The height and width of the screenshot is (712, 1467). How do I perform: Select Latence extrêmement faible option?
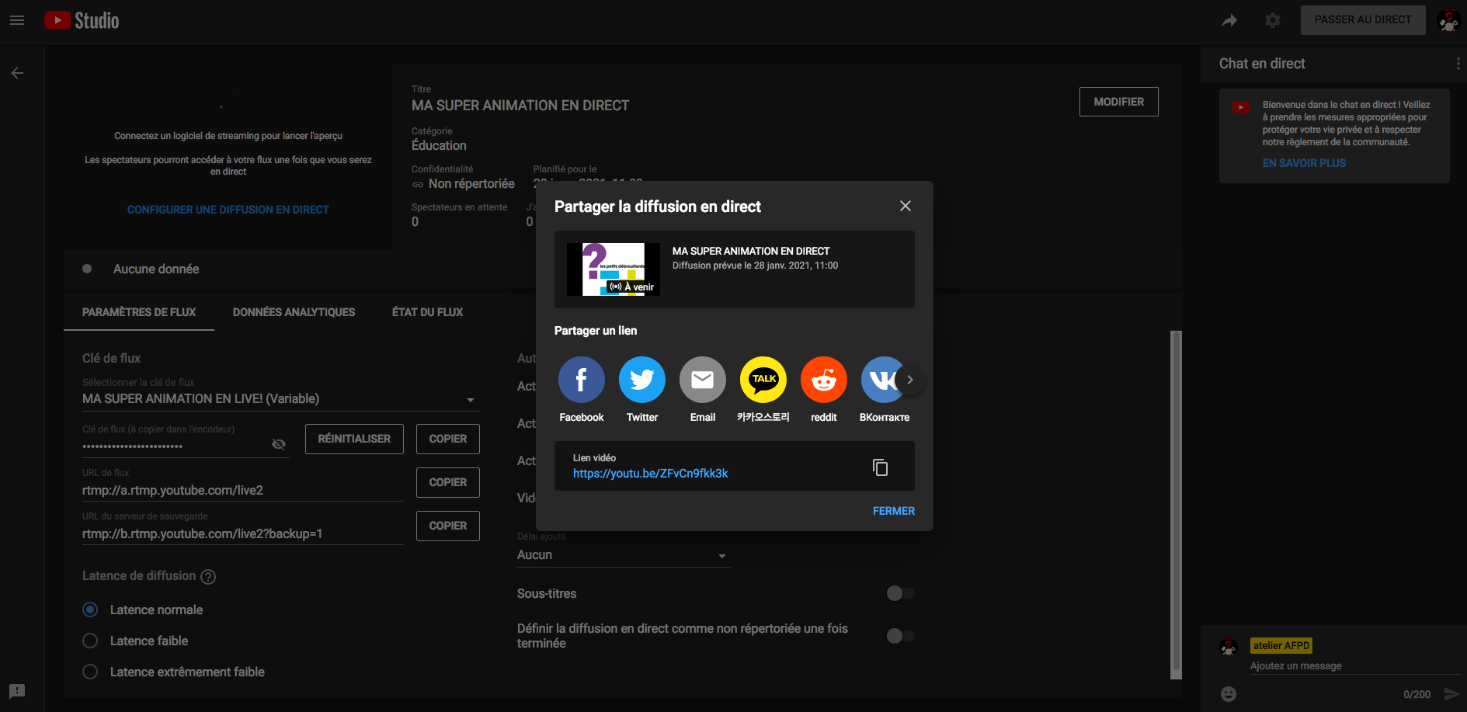(91, 672)
